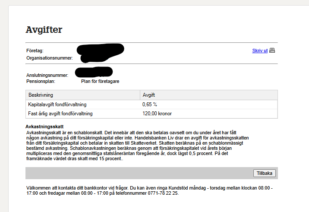
Task: Click the printer icon
Action: pos(272,51)
